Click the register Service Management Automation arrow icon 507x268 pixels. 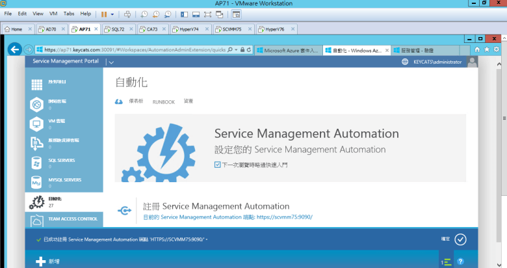click(124, 211)
